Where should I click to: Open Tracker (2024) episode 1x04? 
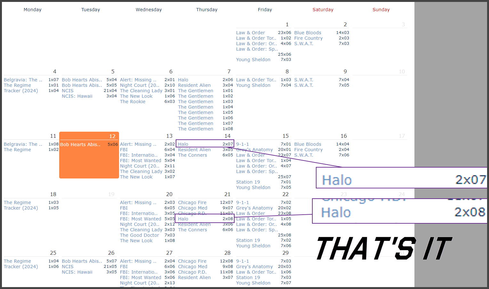[21, 91]
